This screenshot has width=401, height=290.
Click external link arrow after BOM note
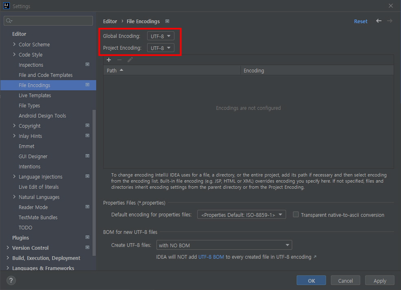point(315,257)
